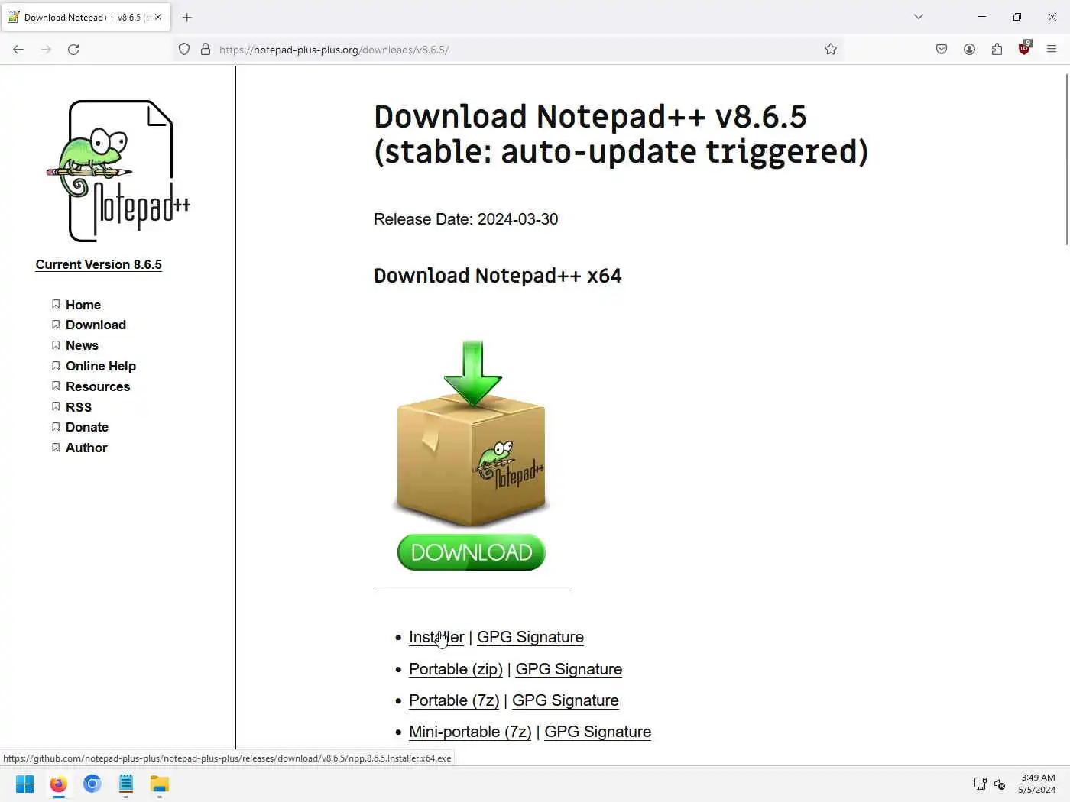Open Save to Pocket icon

pyautogui.click(x=942, y=50)
